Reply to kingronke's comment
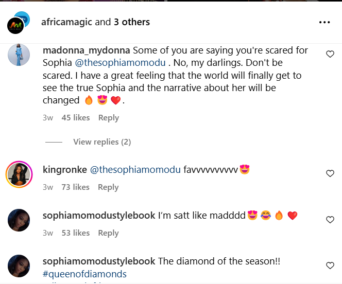This screenshot has height=284, width=342. [x=108, y=187]
